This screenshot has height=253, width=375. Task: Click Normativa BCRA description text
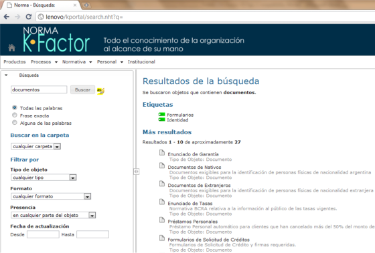tap(253, 209)
